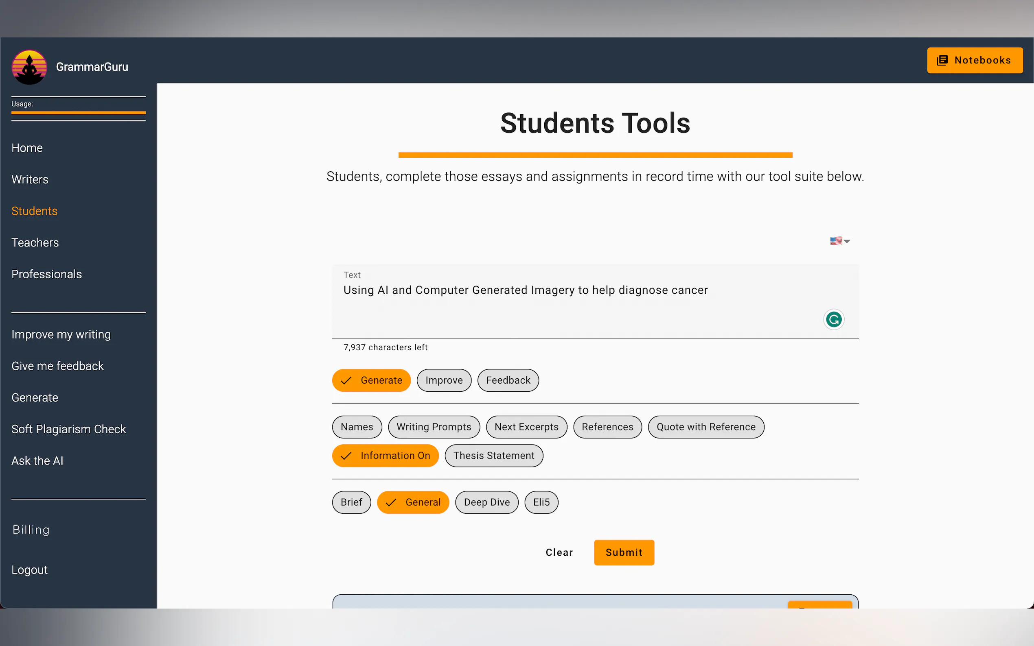Click the orange Usage progress bar

pyautogui.click(x=78, y=113)
